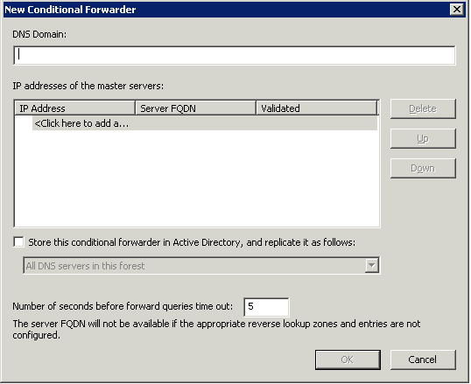
Task: Click the forward query timeout seconds field
Action: tap(266, 307)
